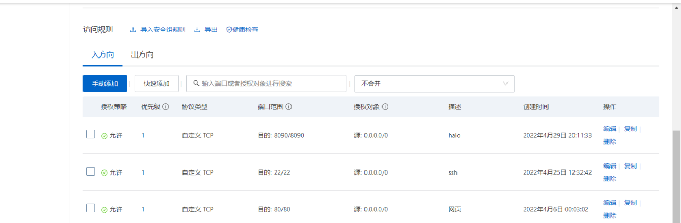Click creation time 2022年4月29日 20:11:33

tap(557, 136)
